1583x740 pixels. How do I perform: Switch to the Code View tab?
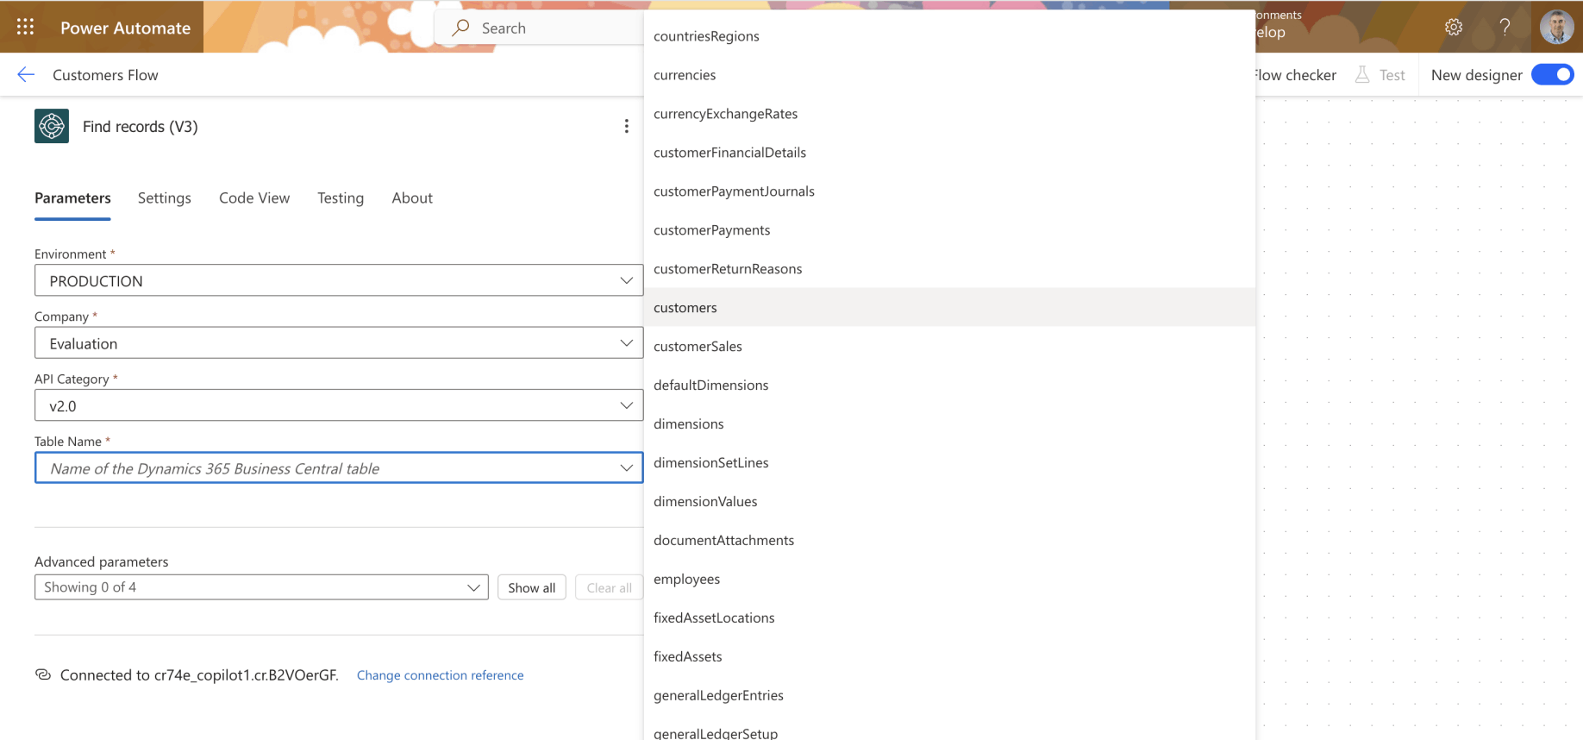click(x=254, y=198)
